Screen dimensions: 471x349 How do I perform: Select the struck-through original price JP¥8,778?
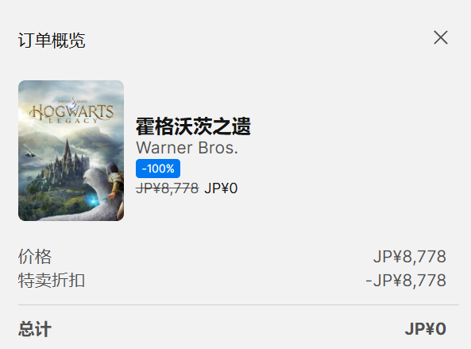[x=168, y=188]
